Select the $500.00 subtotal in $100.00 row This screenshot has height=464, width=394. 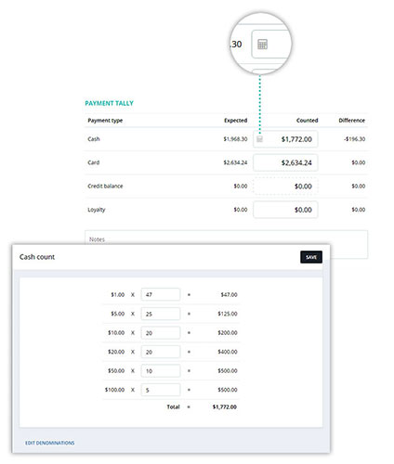pos(228,390)
